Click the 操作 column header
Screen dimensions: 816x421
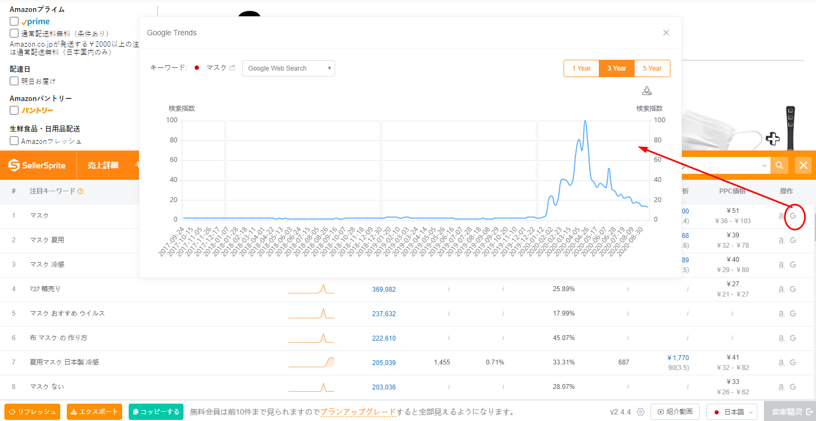(x=786, y=191)
